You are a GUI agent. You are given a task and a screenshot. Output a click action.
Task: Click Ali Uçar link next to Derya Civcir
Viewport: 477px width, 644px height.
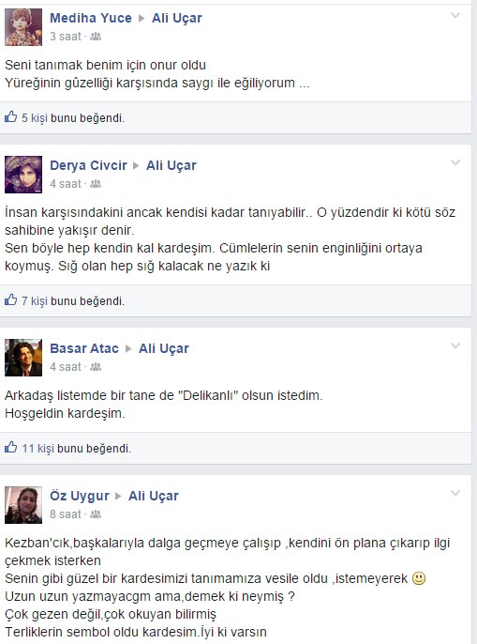tap(171, 165)
